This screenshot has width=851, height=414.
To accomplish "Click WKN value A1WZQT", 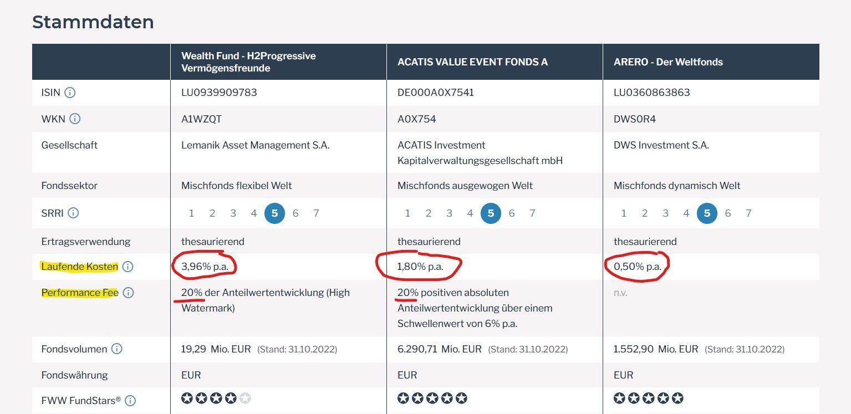I will pos(201,119).
